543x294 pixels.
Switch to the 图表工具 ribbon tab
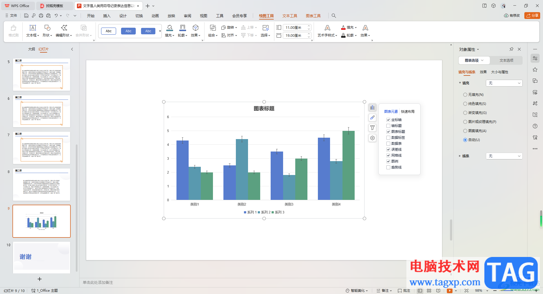[313, 16]
